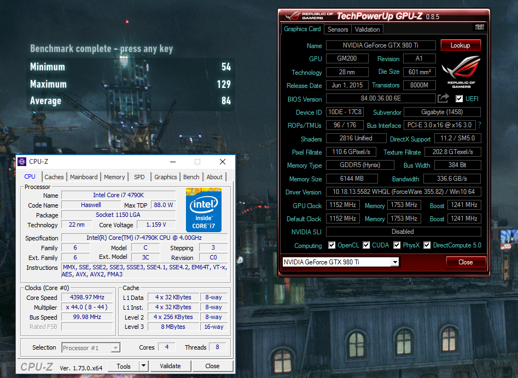The height and width of the screenshot is (378, 518).
Task: Click the Bus Width 384 Bit field
Action: 457,165
